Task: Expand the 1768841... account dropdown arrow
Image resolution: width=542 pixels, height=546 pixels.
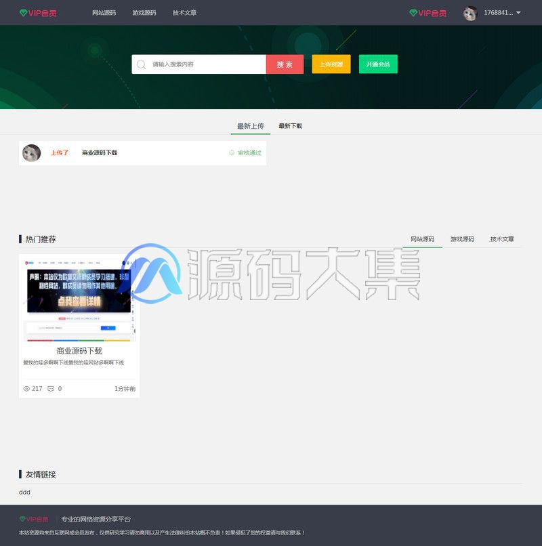Action: [x=518, y=13]
